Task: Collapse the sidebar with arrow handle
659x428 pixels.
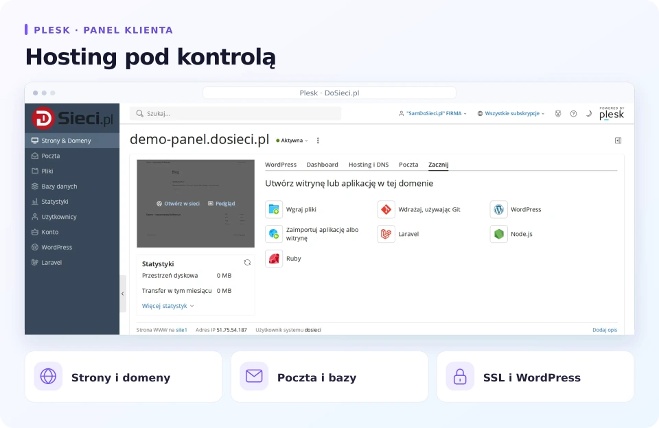Action: click(x=123, y=294)
